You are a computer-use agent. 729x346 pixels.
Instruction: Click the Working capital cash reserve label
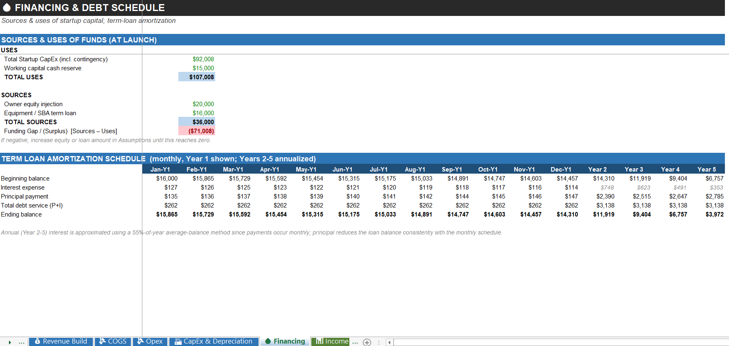point(43,68)
